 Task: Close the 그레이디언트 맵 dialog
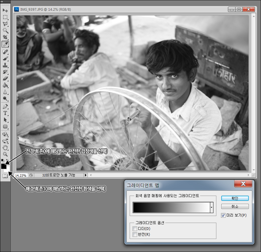[x=243, y=184]
